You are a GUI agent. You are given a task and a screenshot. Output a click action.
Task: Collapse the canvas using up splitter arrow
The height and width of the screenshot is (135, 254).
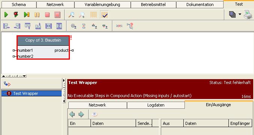click(x=3, y=76)
